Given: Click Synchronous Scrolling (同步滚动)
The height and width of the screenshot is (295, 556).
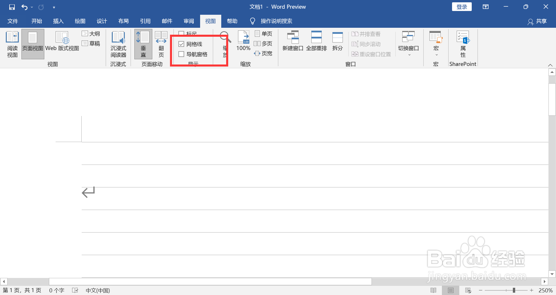Looking at the screenshot, I should tap(366, 44).
